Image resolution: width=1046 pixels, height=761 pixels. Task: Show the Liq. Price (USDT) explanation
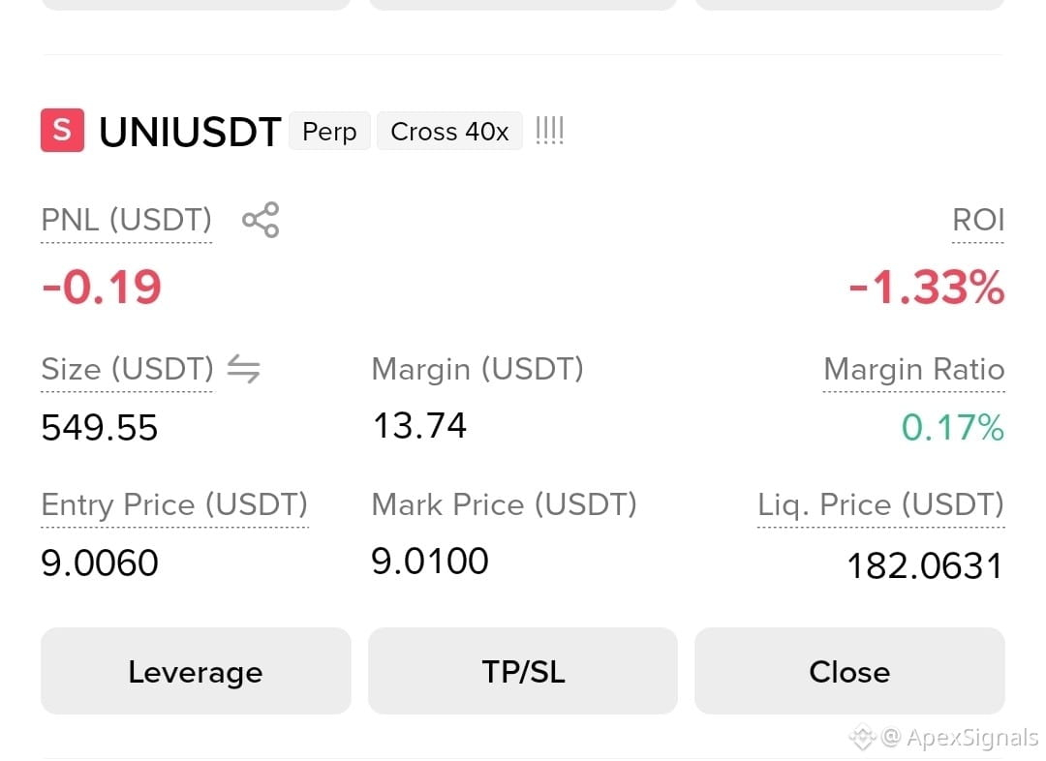pos(880,504)
